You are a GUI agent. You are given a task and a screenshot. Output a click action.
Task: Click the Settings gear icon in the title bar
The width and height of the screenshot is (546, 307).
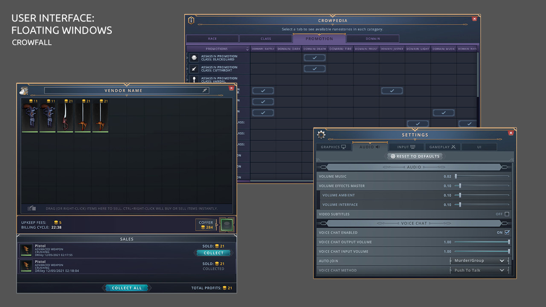pos(321,135)
